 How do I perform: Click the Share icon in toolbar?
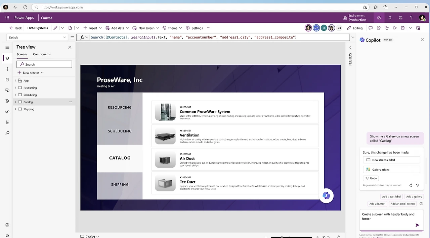pyautogui.click(x=379, y=28)
